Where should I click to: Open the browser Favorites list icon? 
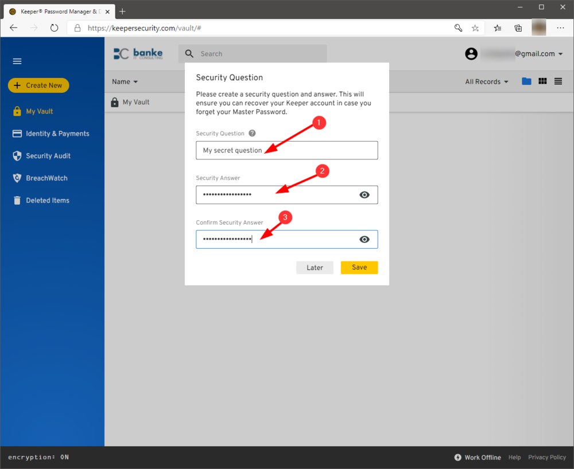(498, 28)
